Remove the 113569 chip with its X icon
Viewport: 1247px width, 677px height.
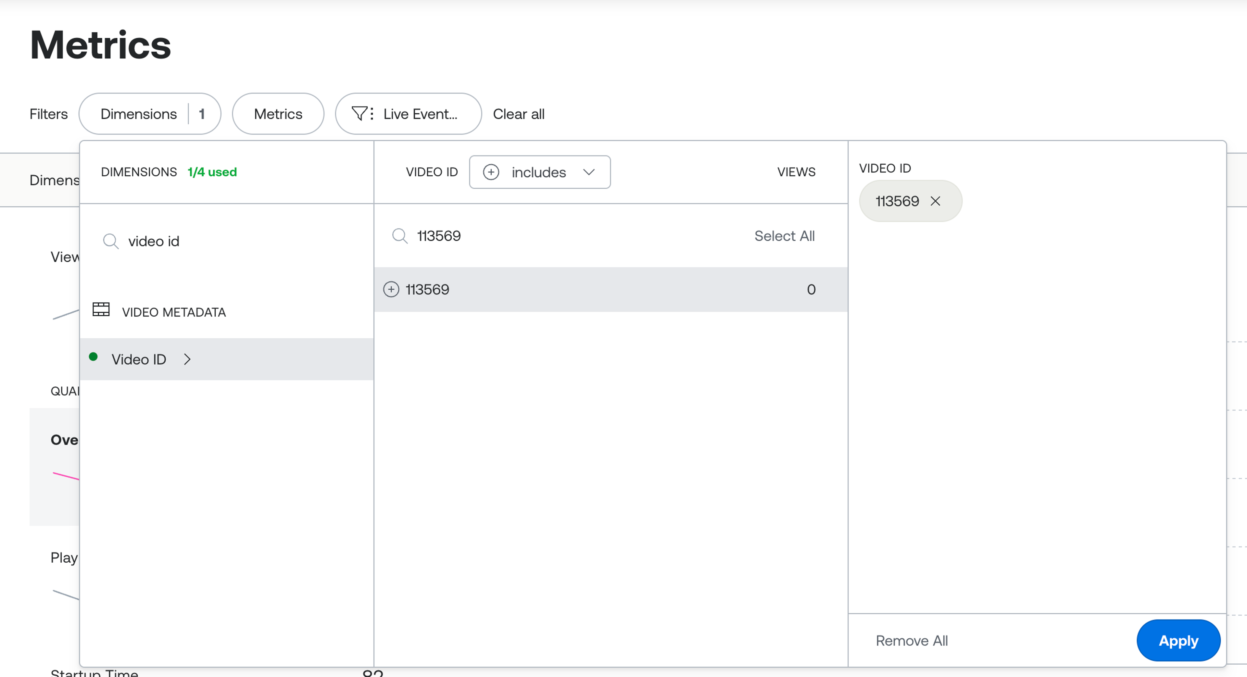(x=935, y=201)
